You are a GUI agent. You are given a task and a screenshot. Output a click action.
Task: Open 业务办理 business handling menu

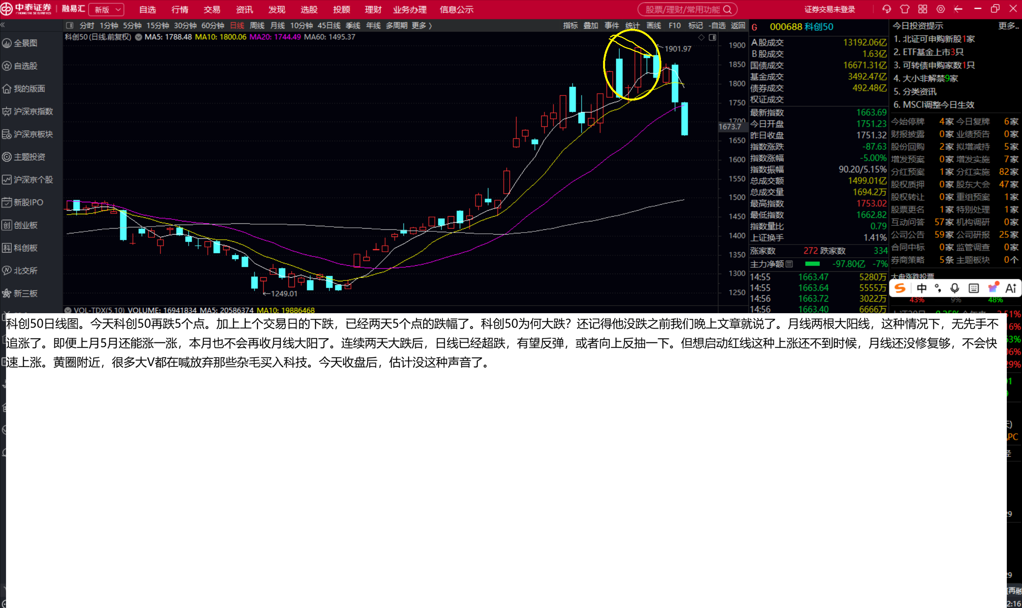coord(410,10)
